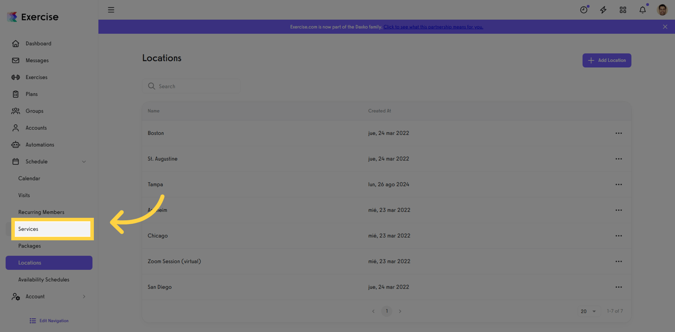
Task: Go to Calendar in Schedule submenu
Action: click(29, 178)
